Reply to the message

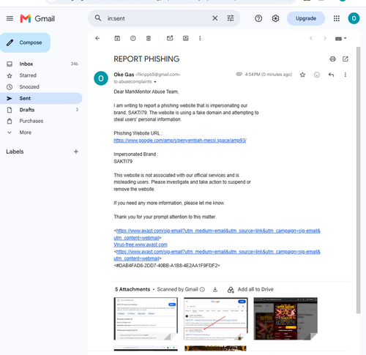click(331, 75)
